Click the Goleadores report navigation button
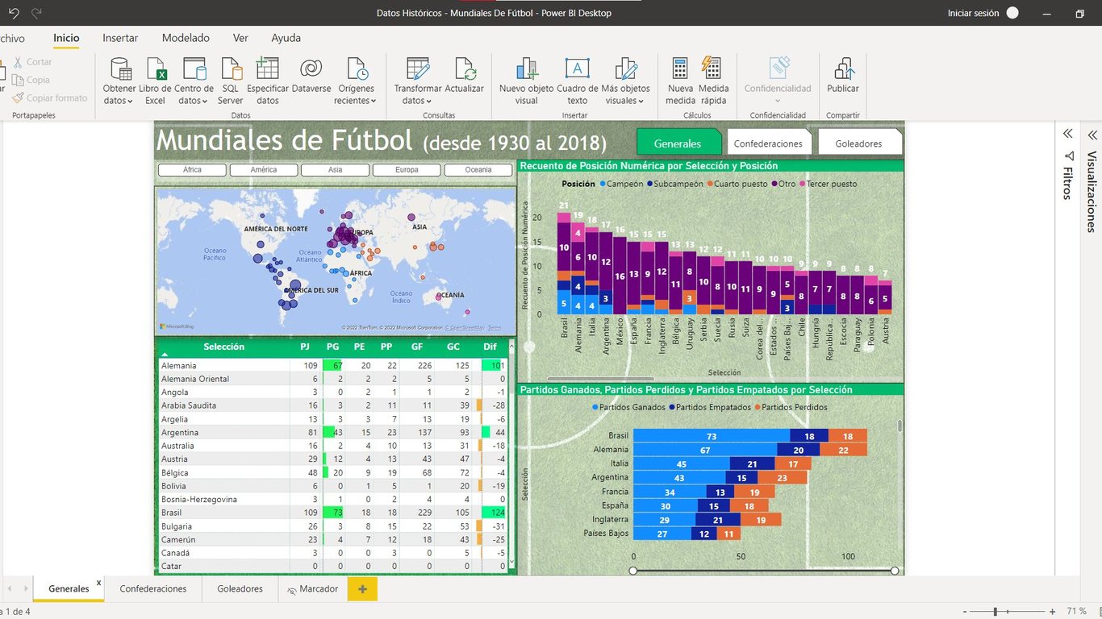Screen dimensions: 1102x619 (860, 143)
